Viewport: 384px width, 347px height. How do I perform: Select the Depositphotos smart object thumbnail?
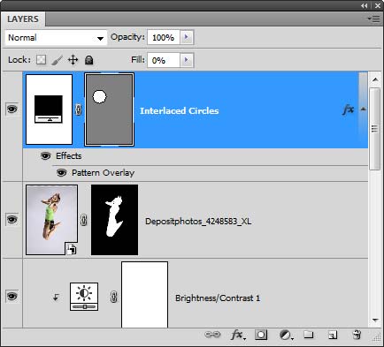point(51,220)
